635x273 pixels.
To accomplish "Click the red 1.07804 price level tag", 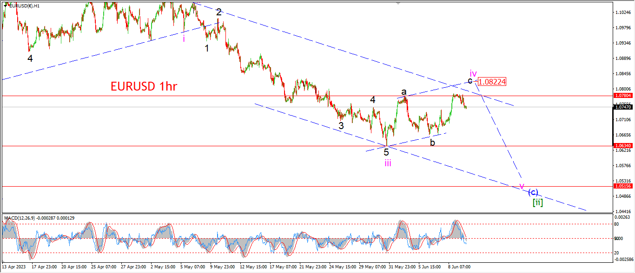I will pyautogui.click(x=623, y=95).
